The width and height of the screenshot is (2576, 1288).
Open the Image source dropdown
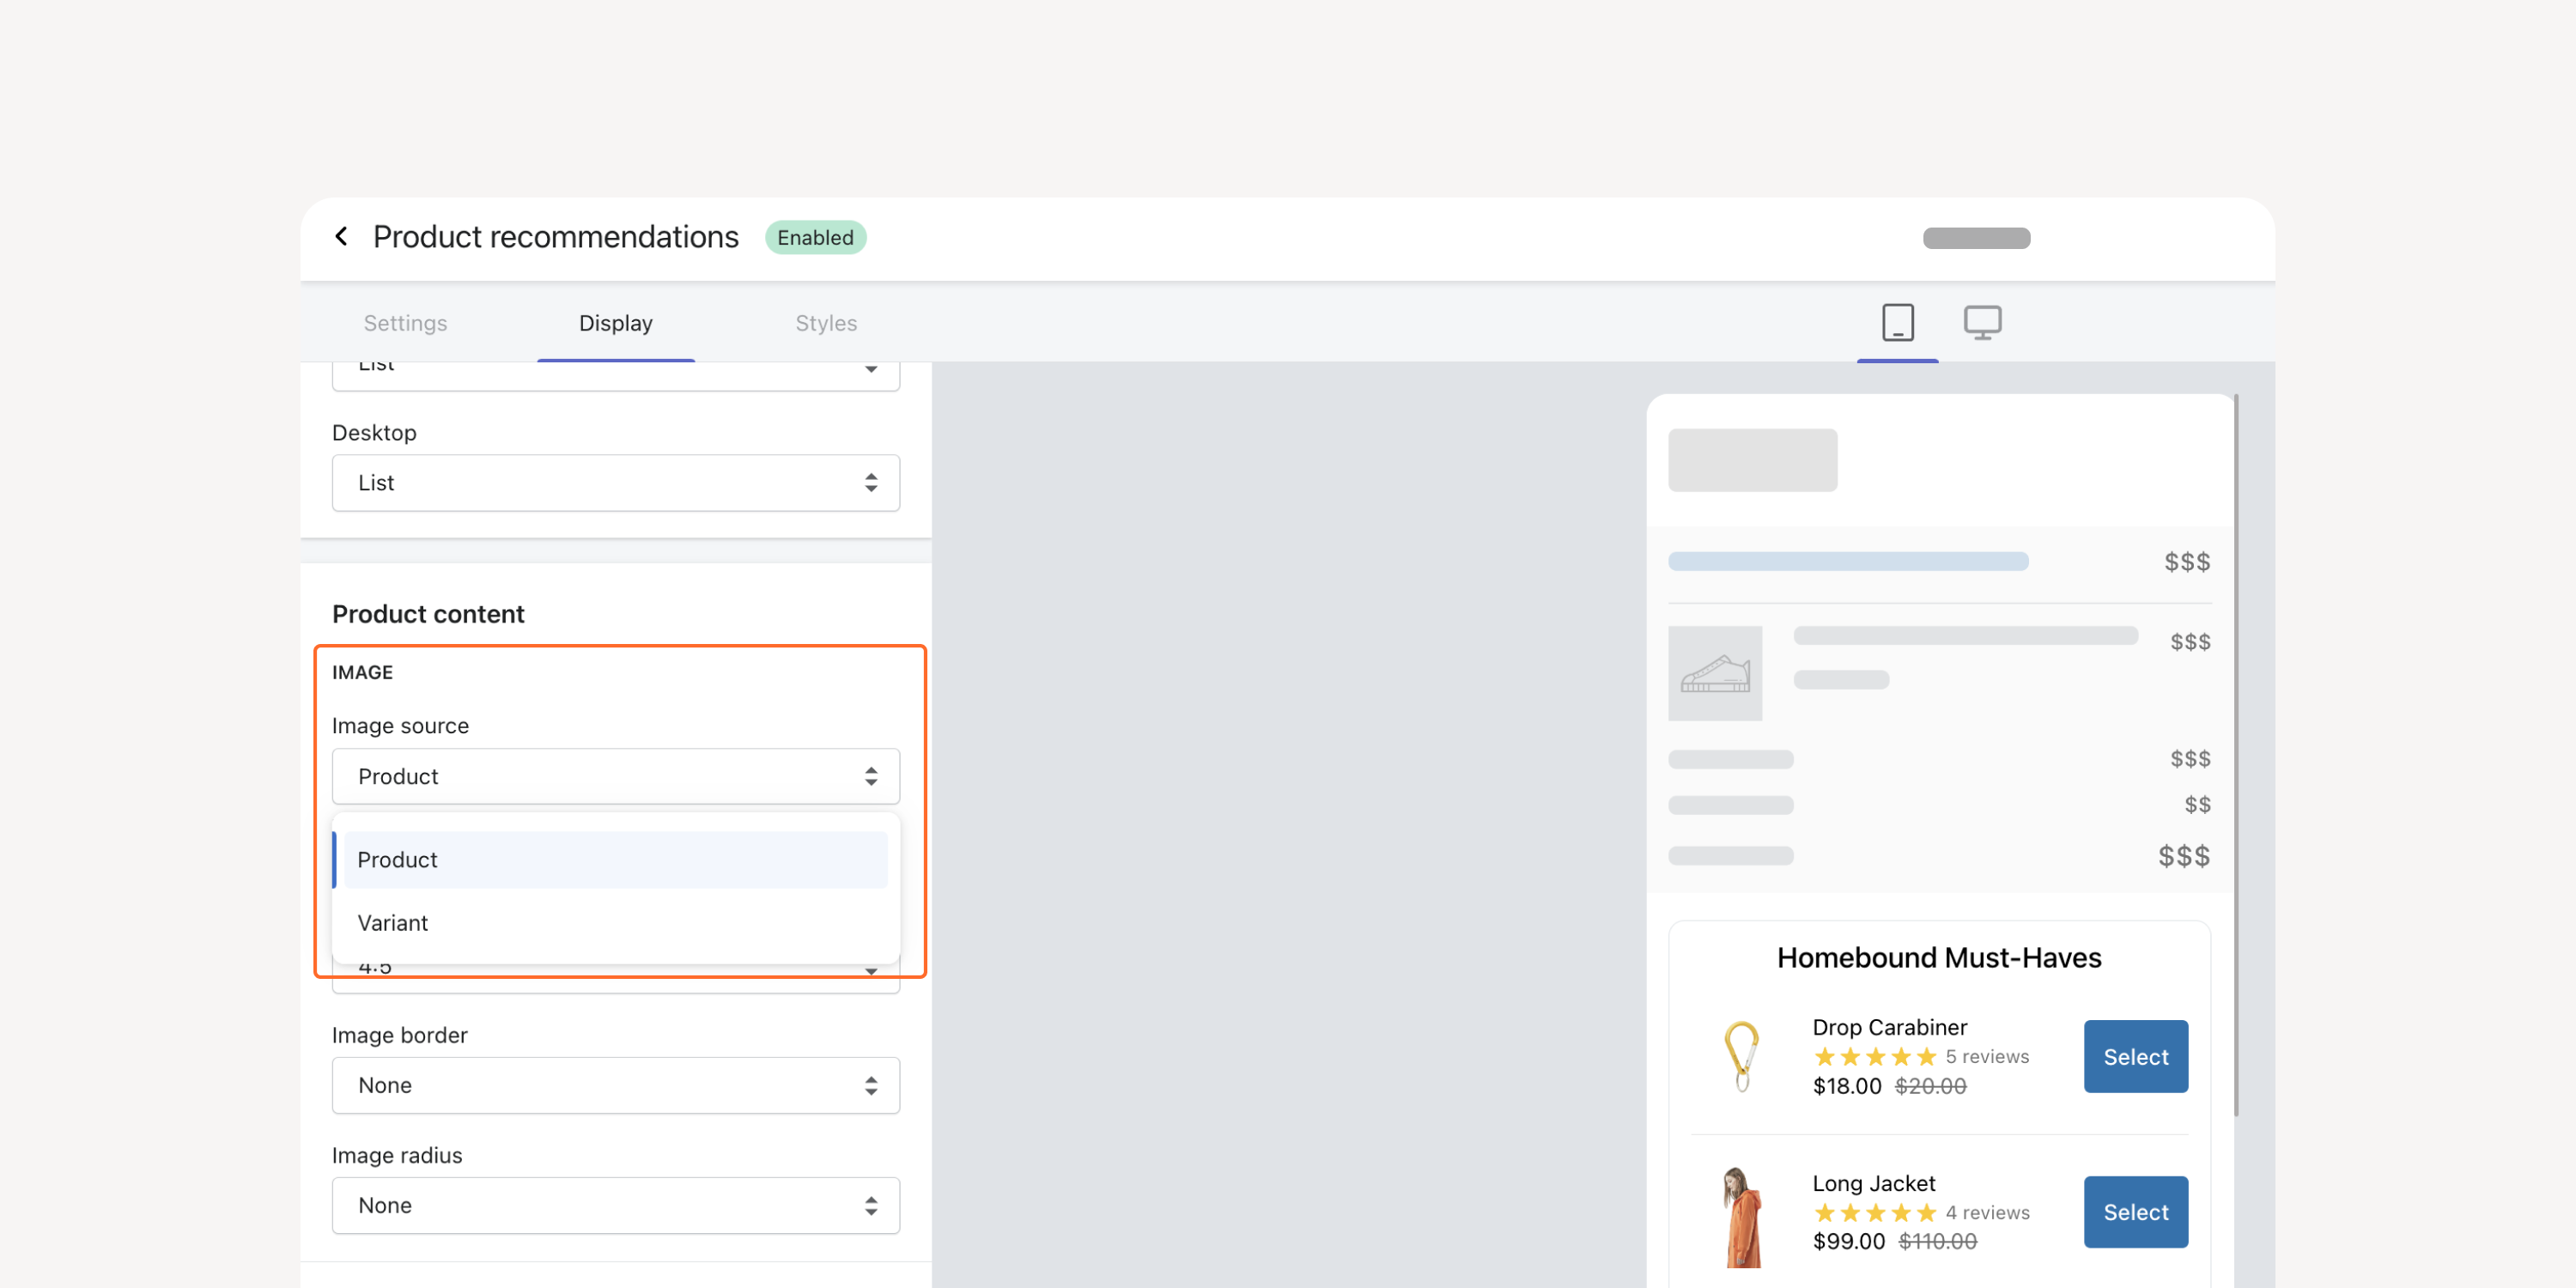click(x=615, y=776)
